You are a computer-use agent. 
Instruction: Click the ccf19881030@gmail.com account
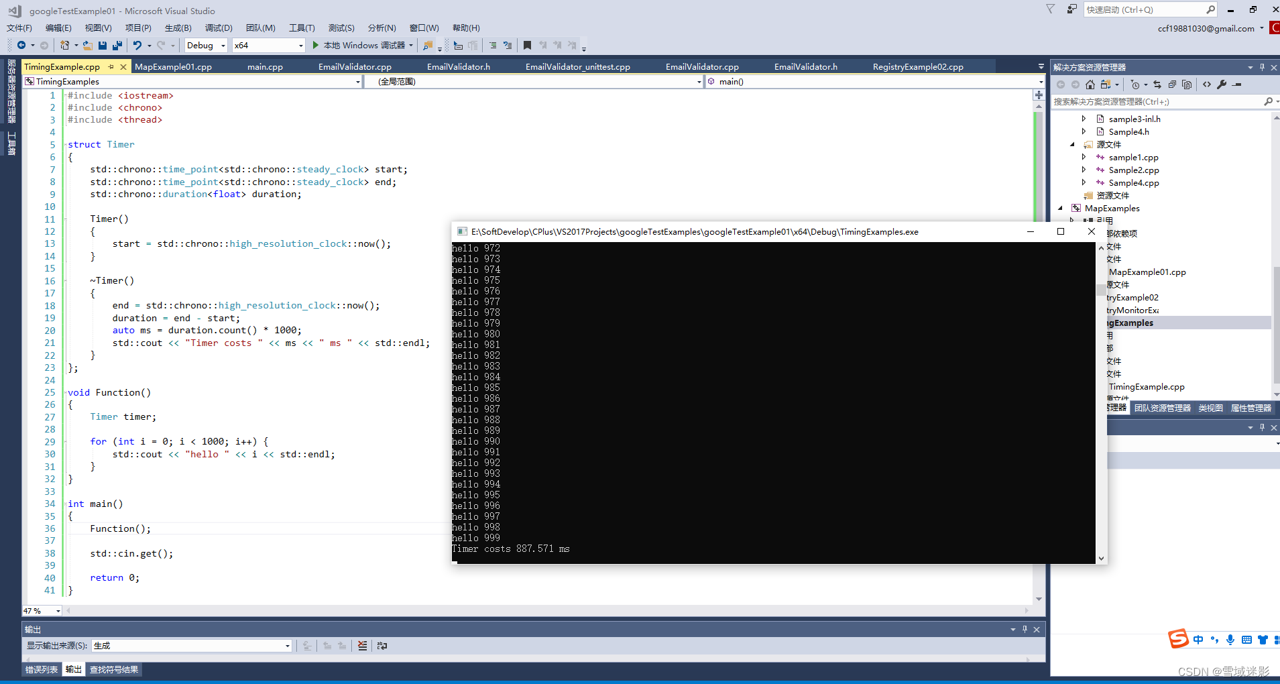1206,28
